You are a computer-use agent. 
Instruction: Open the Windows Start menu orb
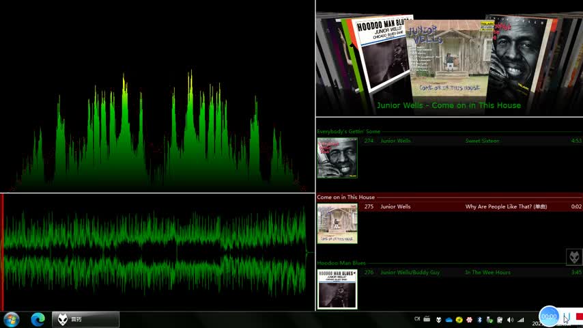[x=11, y=319]
